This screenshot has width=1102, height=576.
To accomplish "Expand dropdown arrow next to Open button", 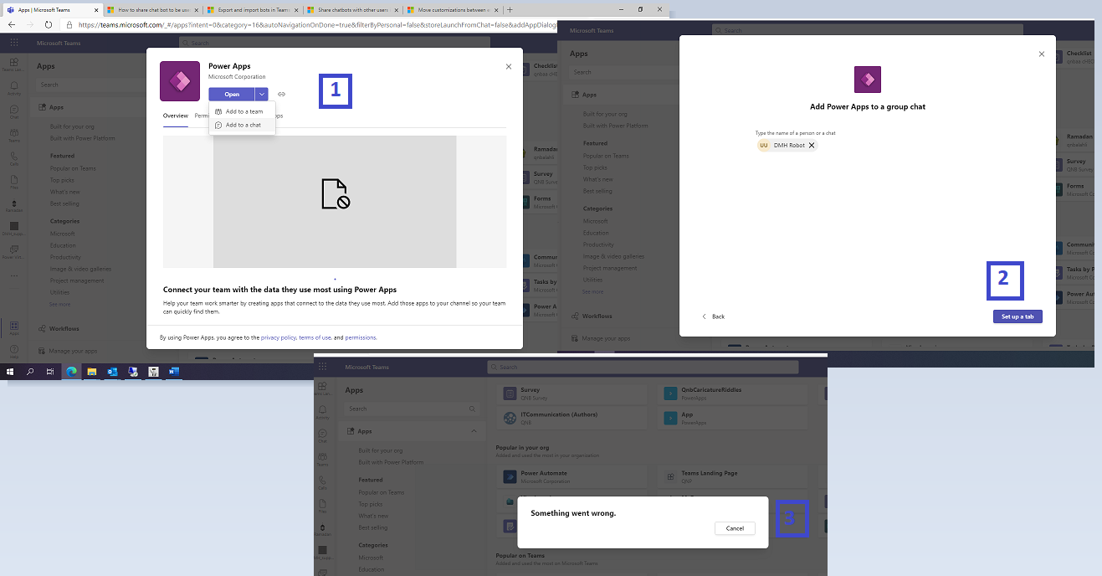I will click(262, 95).
